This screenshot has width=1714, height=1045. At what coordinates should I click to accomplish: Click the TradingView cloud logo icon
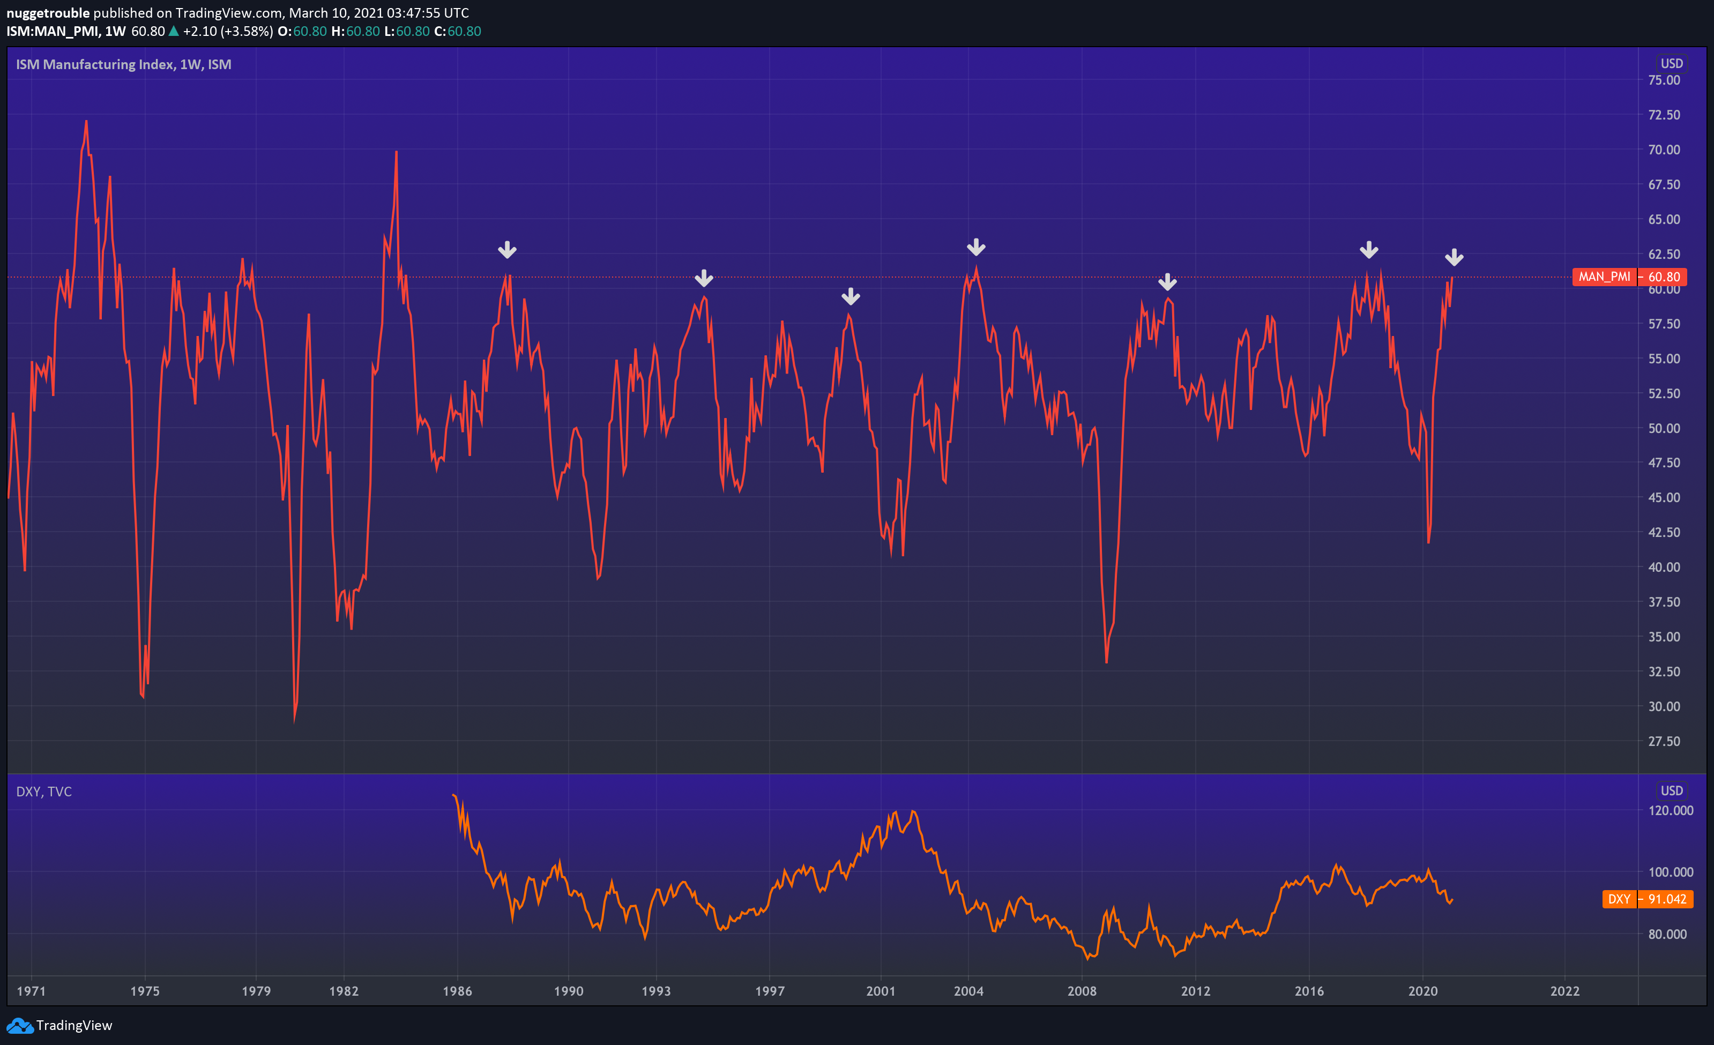19,1026
